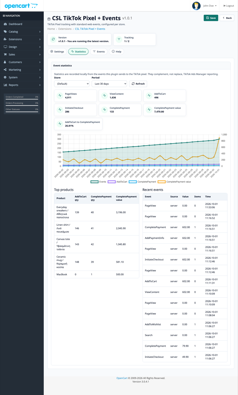Screen dimensions: 238x395
Task: Click the Orders Processing progress bar
Action: point(22,105)
